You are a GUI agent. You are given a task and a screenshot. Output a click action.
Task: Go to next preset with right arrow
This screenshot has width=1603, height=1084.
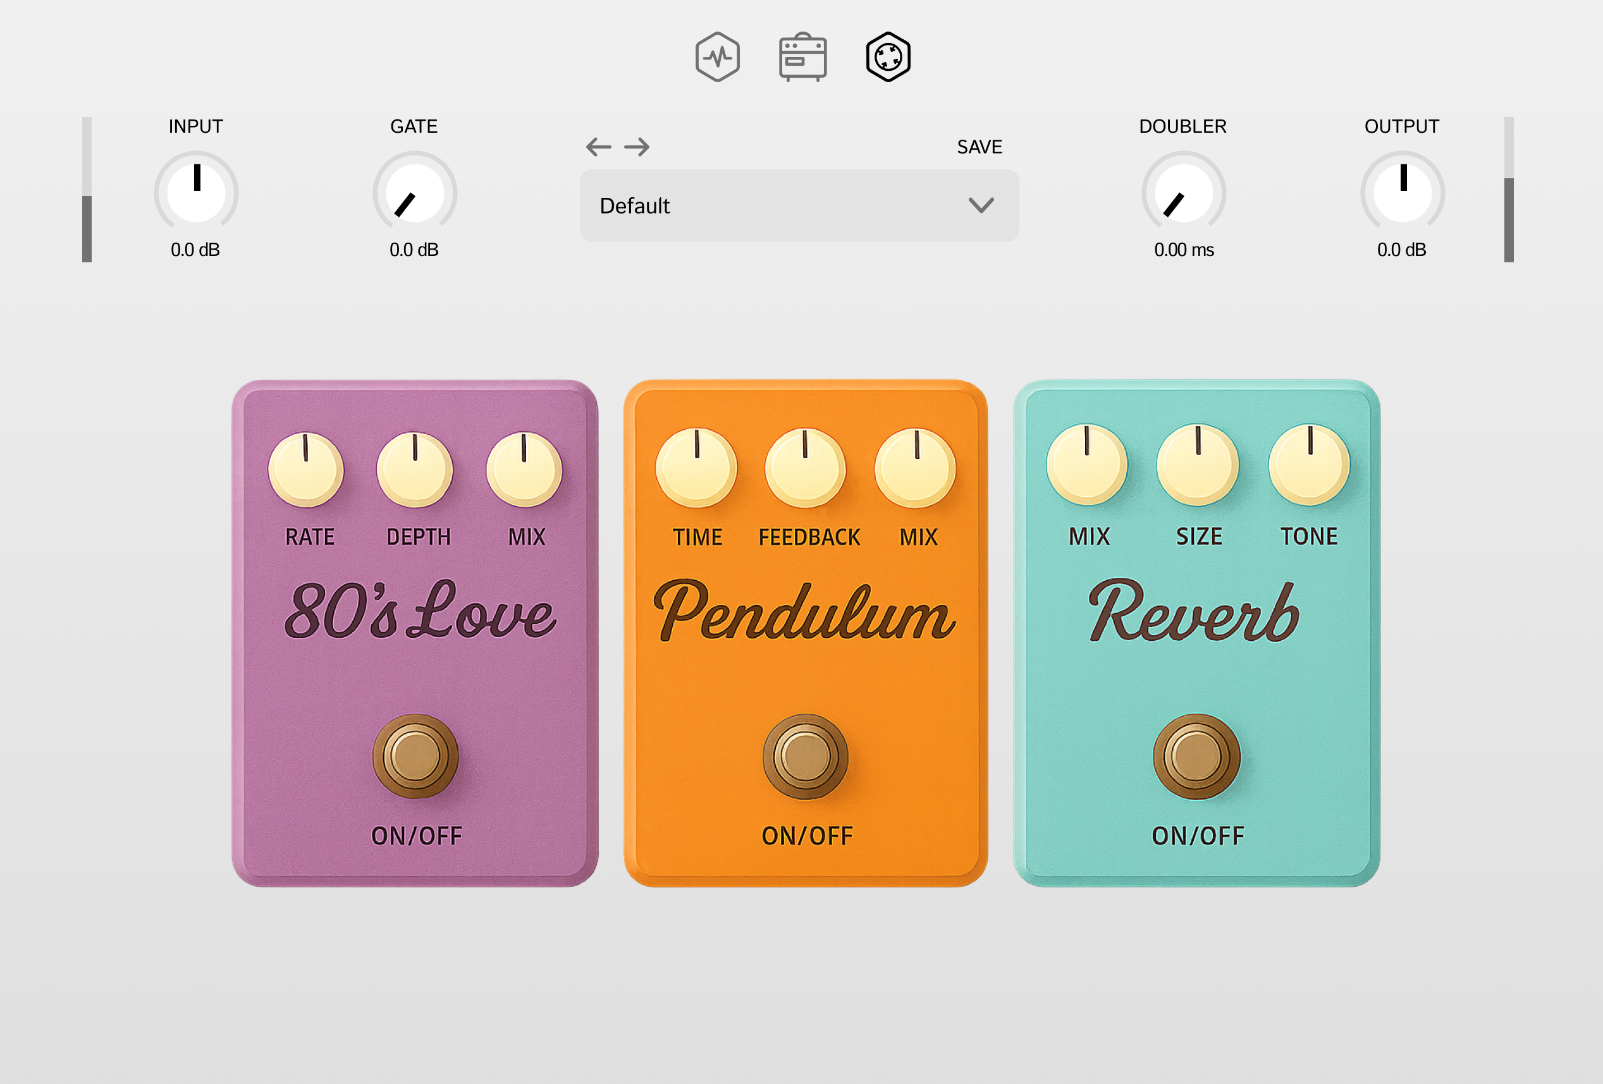click(637, 146)
